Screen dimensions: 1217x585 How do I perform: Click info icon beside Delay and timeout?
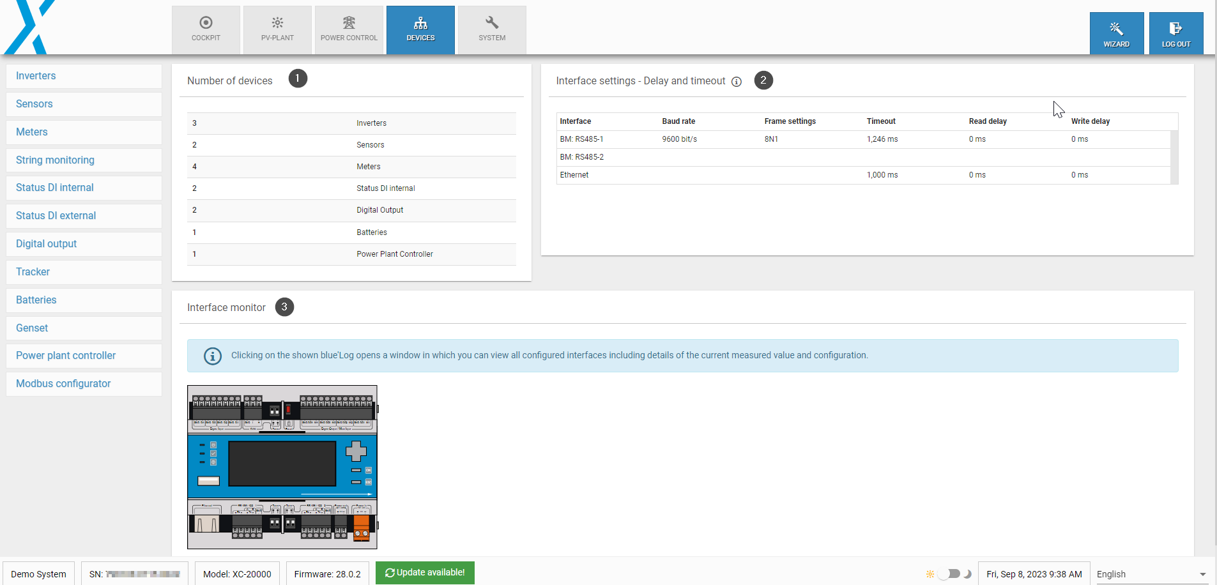pos(737,82)
